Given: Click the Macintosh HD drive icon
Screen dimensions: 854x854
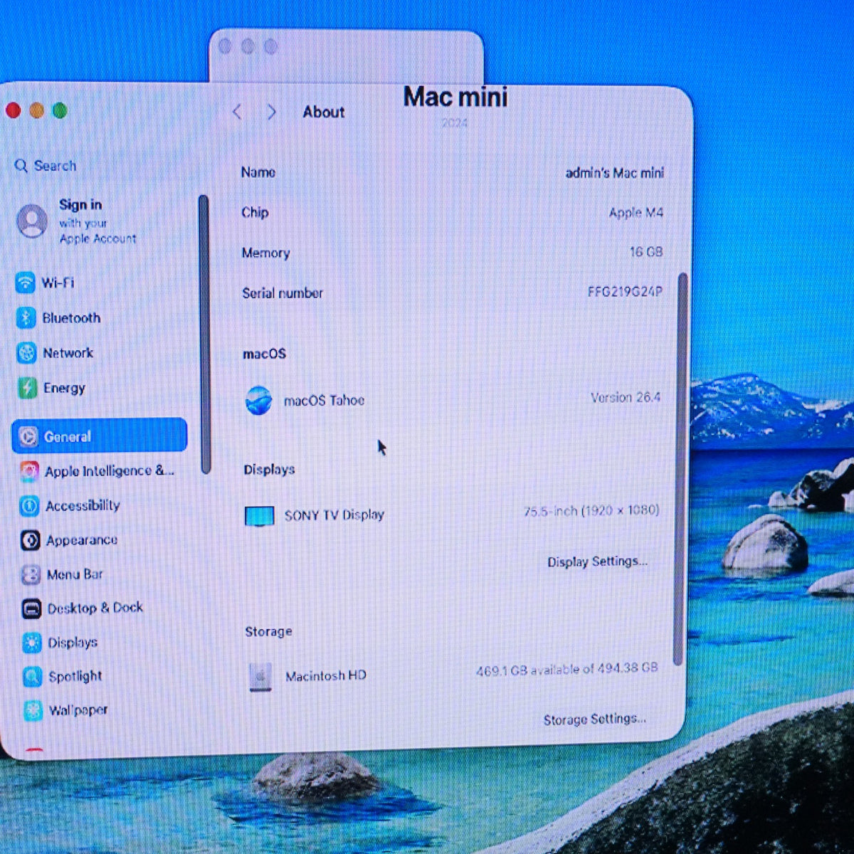Looking at the screenshot, I should (x=260, y=677).
